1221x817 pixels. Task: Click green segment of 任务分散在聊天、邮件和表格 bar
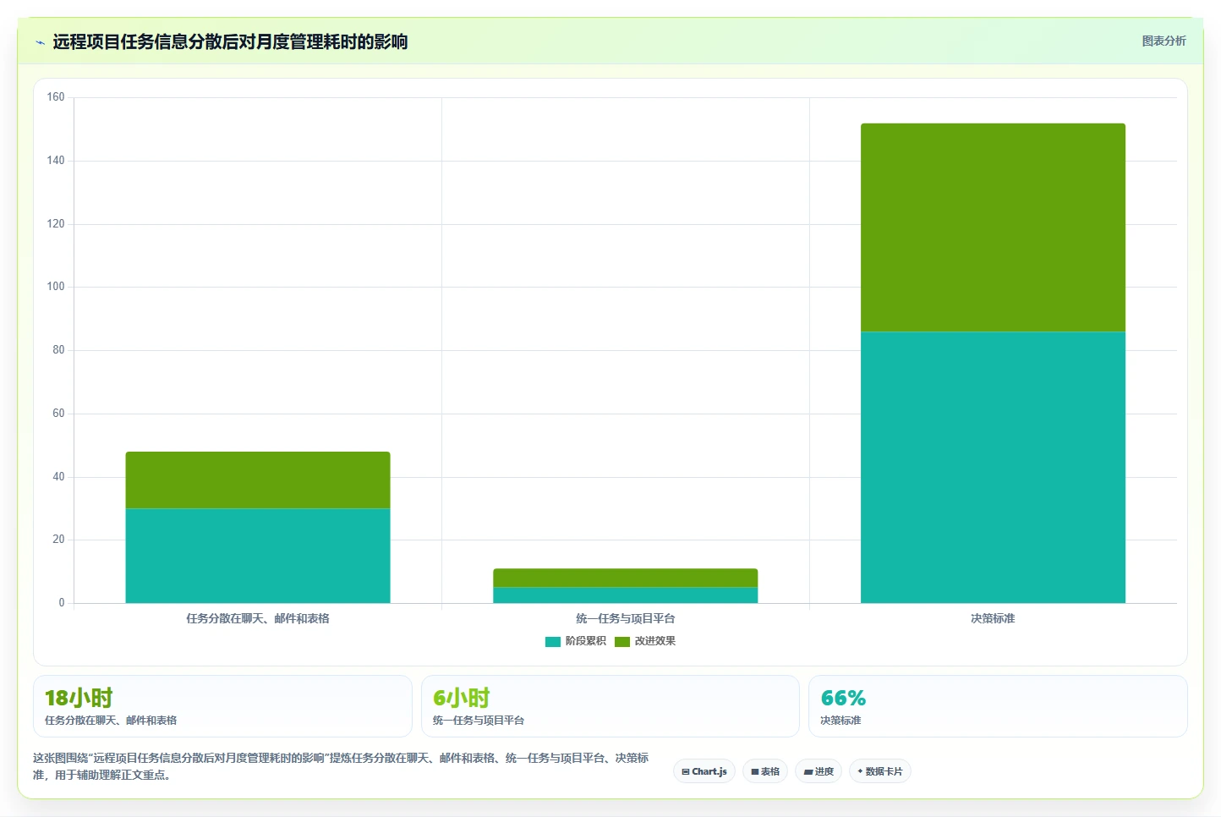pyautogui.click(x=258, y=480)
